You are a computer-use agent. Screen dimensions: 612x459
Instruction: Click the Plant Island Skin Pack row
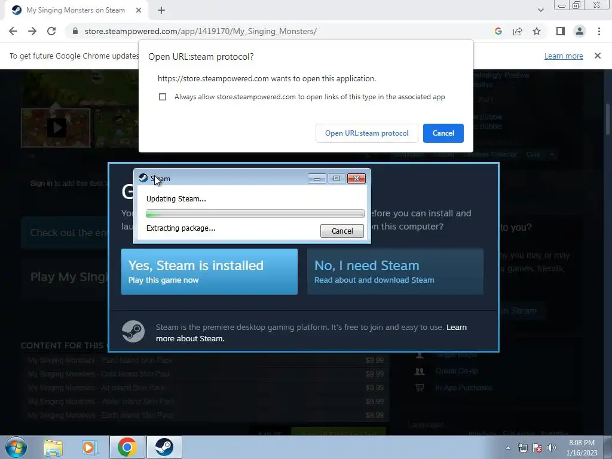(x=206, y=360)
